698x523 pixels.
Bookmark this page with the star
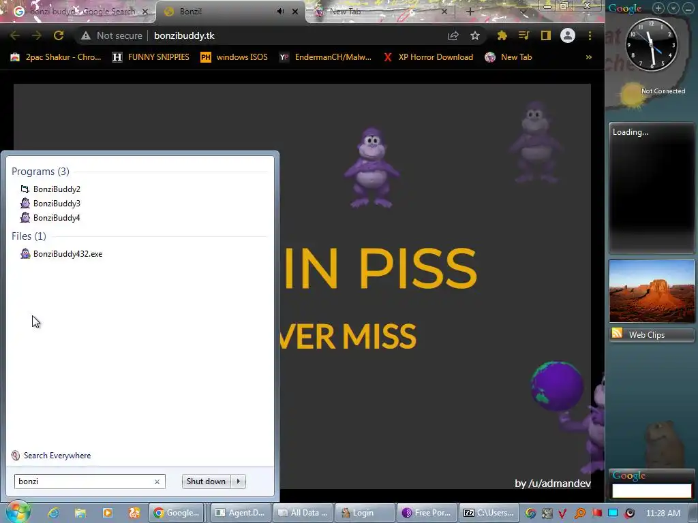point(475,35)
